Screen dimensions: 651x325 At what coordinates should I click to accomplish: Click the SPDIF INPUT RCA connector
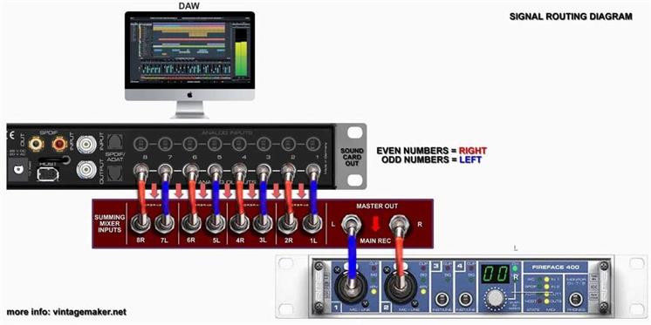(x=60, y=144)
